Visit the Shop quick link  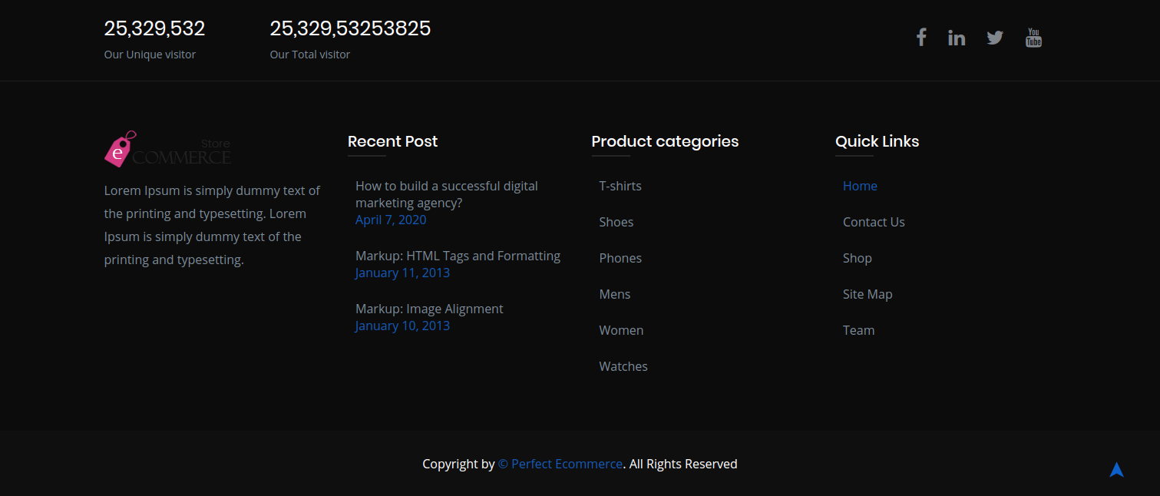(857, 258)
